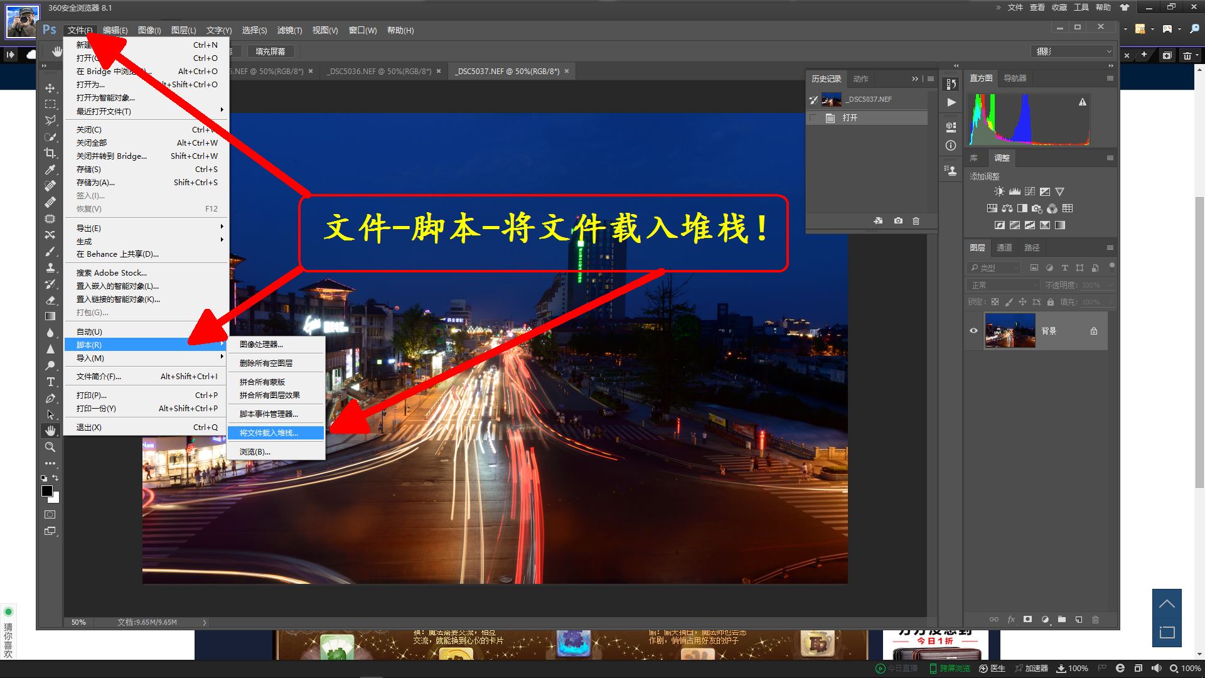The height and width of the screenshot is (678, 1205).
Task: Toggle Quick Mask mode
Action: 50,514
